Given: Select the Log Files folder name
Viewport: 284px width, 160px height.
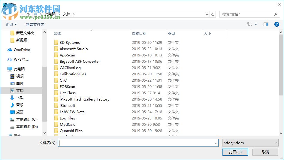Looking at the screenshot, I should 67,118.
